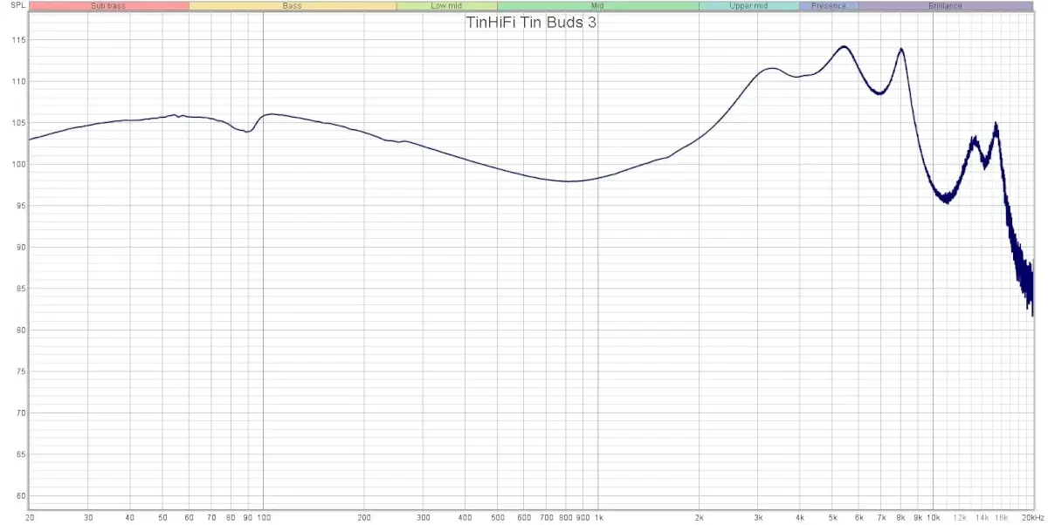Select the '1k' frequency axis label
1048x525 pixels.
tap(598, 517)
